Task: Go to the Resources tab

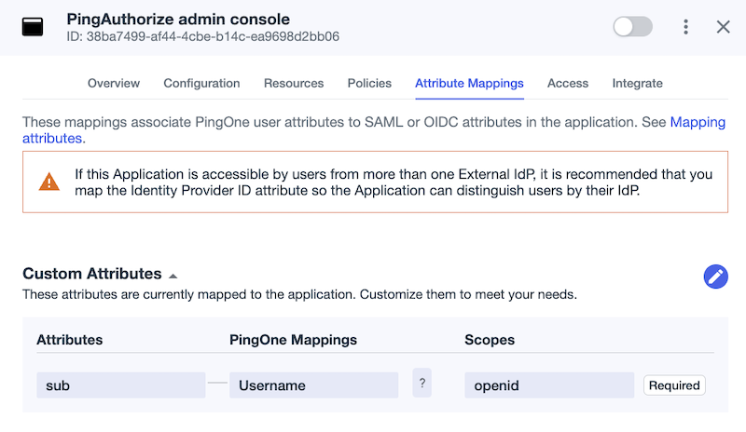Action: pos(294,83)
